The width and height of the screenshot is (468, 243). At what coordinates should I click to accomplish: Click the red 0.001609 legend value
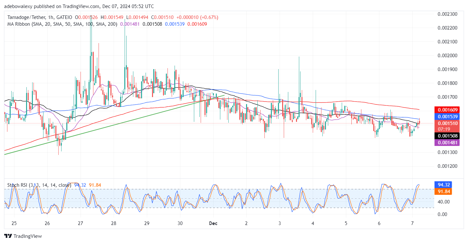[x=197, y=24]
